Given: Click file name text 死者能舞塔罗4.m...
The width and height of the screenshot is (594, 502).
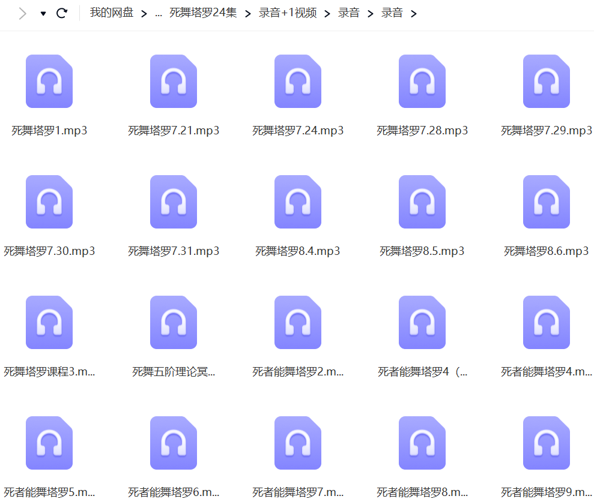Looking at the screenshot, I should tap(547, 372).
